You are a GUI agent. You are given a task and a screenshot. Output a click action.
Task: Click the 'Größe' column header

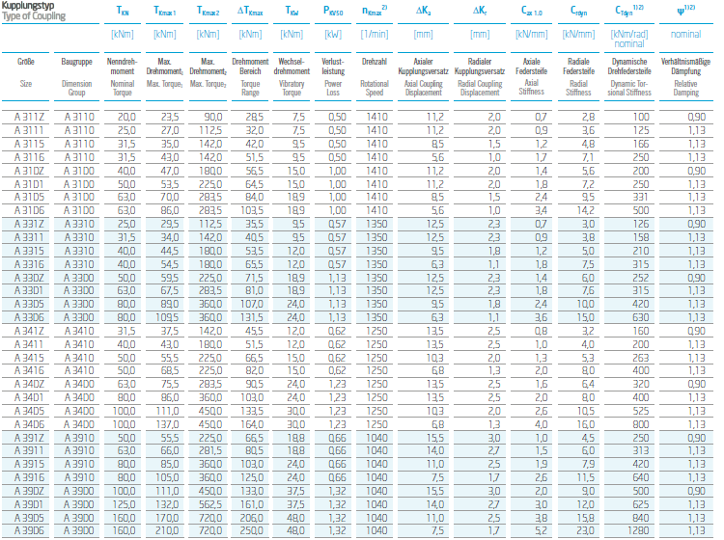click(x=26, y=62)
